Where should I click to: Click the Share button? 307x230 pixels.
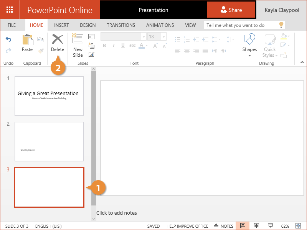point(231,10)
